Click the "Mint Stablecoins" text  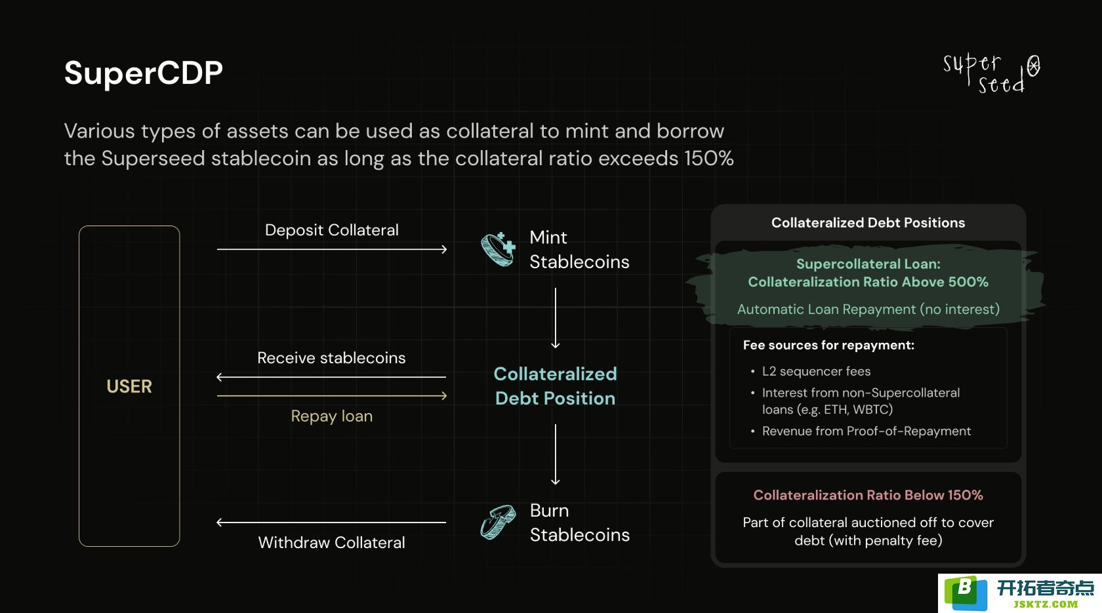click(x=579, y=249)
